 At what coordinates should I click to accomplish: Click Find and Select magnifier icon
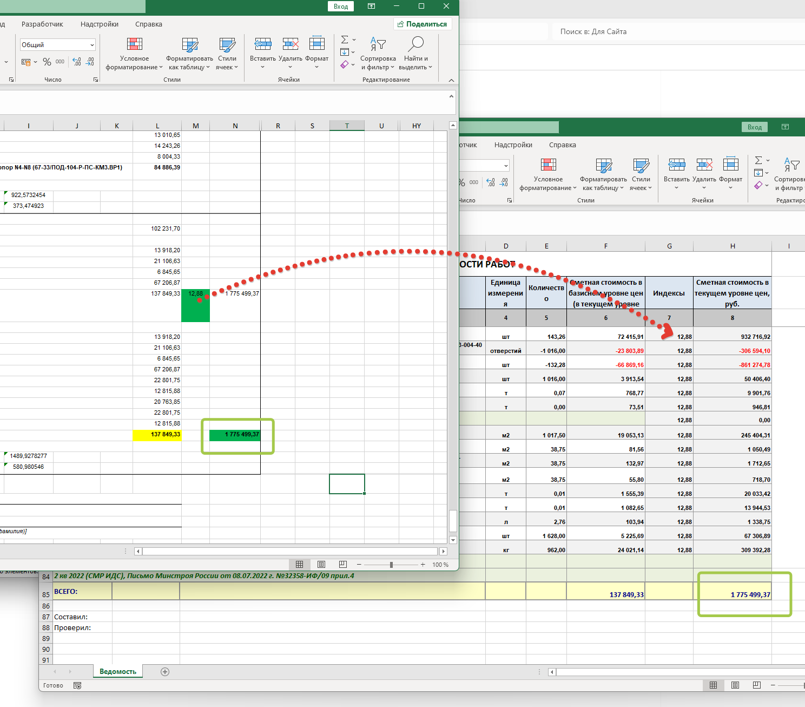coord(415,44)
